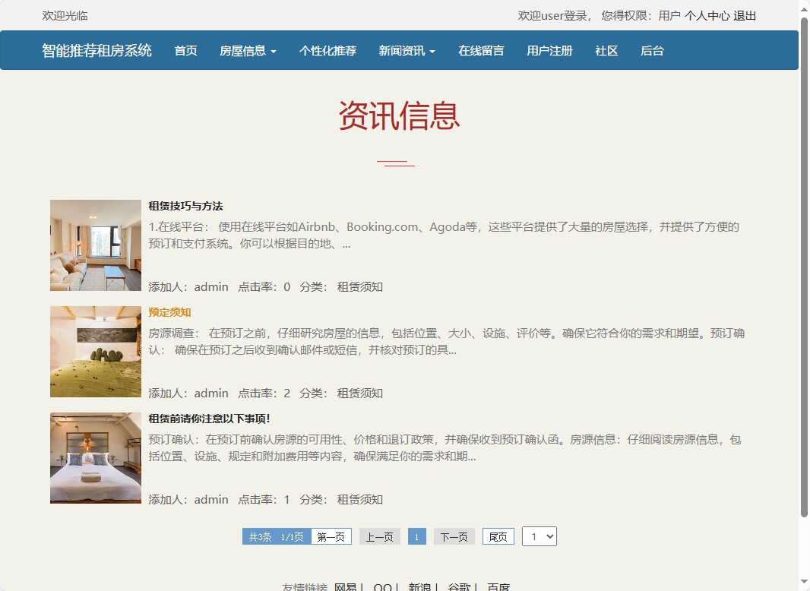Select the 用户注册 navigation item
This screenshot has width=810, height=591.
(549, 50)
